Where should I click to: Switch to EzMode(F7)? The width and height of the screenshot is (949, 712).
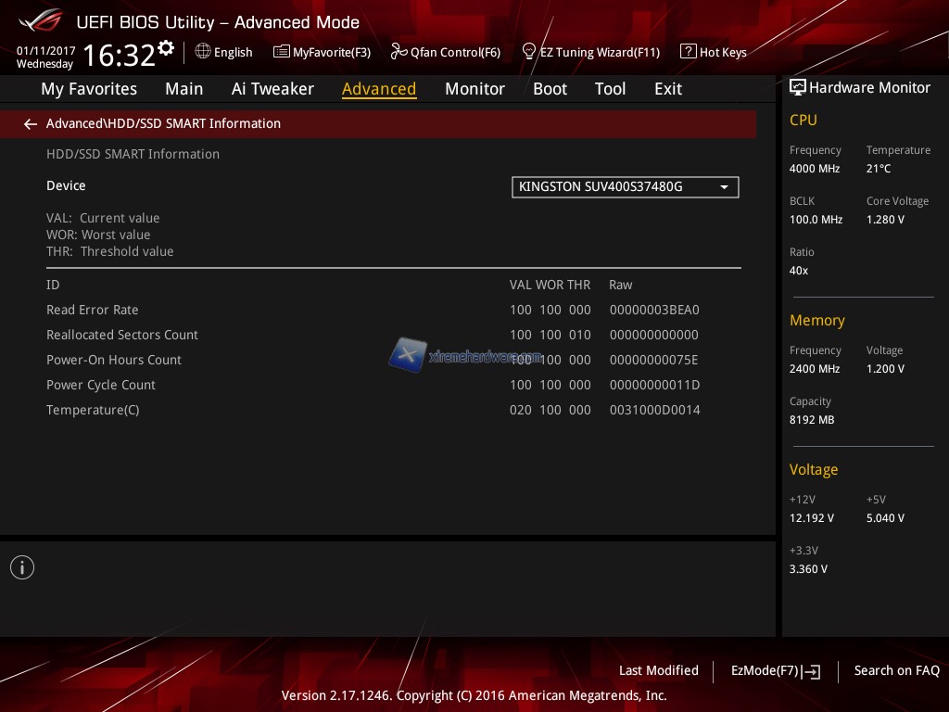(x=775, y=670)
